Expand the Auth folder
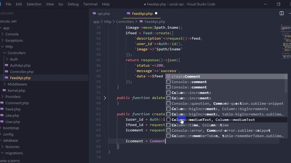Image resolution: width=291 pixels, height=163 pixels. point(7,59)
